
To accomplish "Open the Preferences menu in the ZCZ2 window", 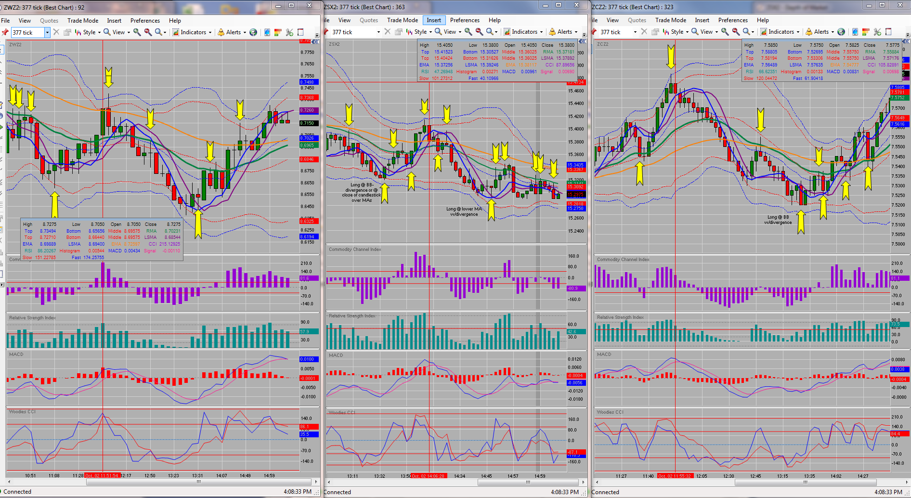I will click(733, 20).
